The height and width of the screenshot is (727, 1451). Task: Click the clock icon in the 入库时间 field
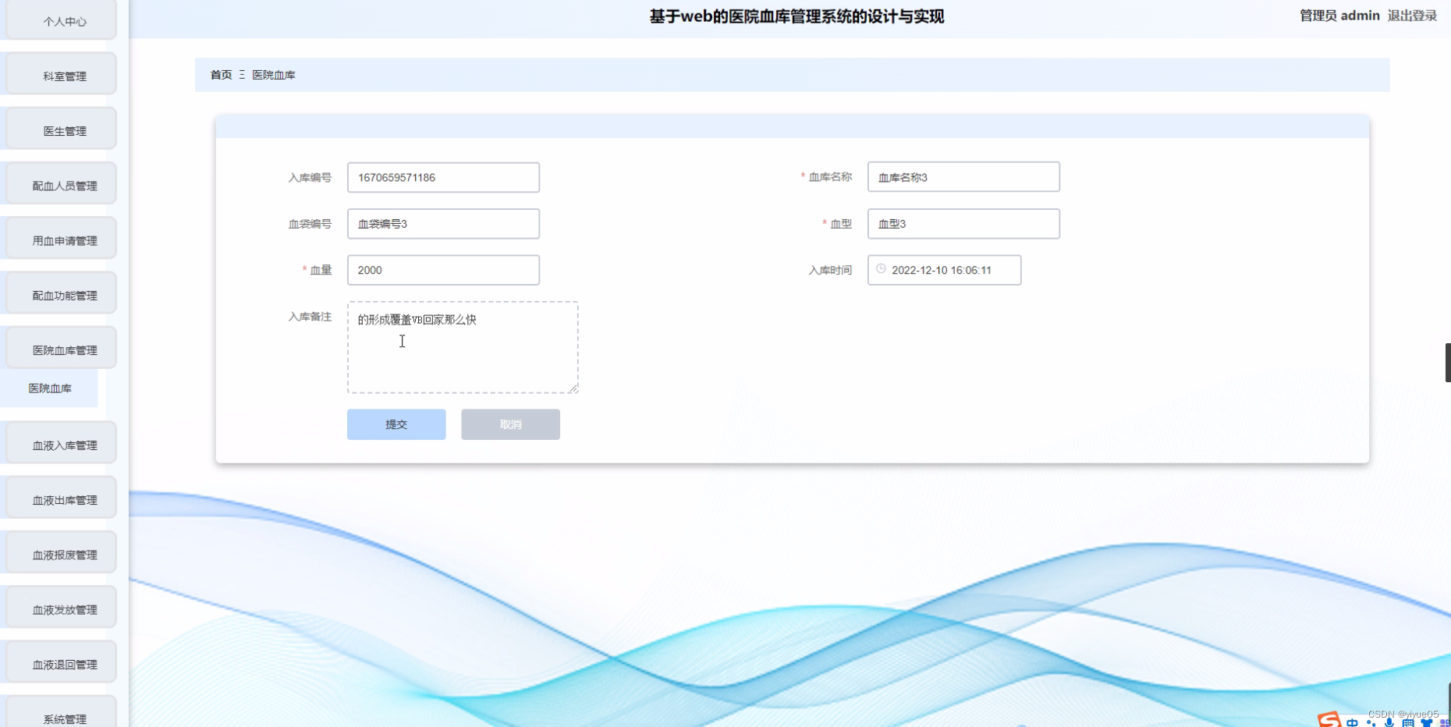click(x=882, y=270)
